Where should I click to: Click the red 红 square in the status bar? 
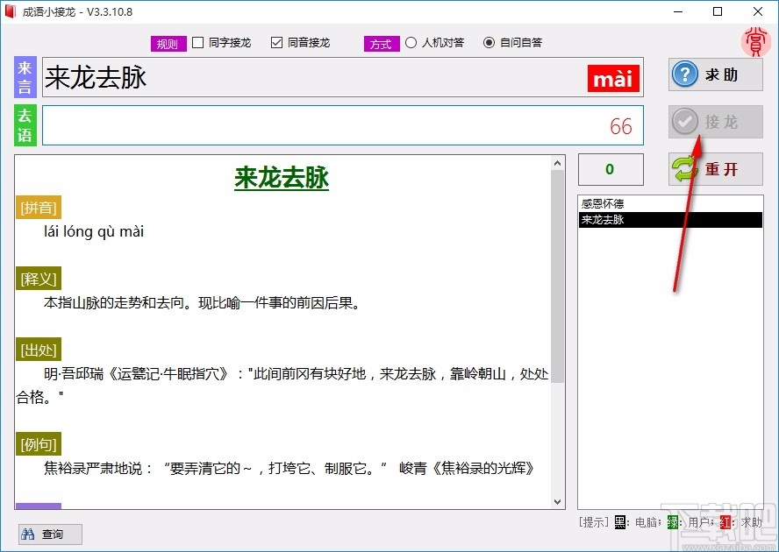click(724, 522)
